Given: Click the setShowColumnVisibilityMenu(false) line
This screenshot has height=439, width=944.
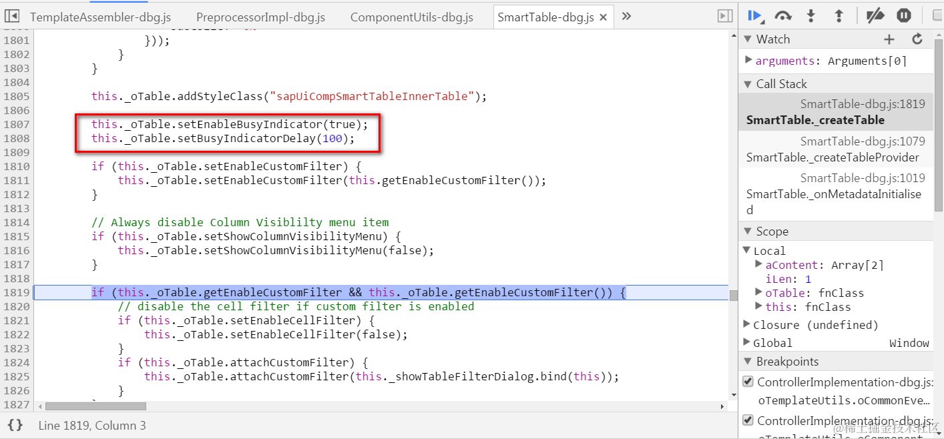Looking at the screenshot, I should coord(276,250).
